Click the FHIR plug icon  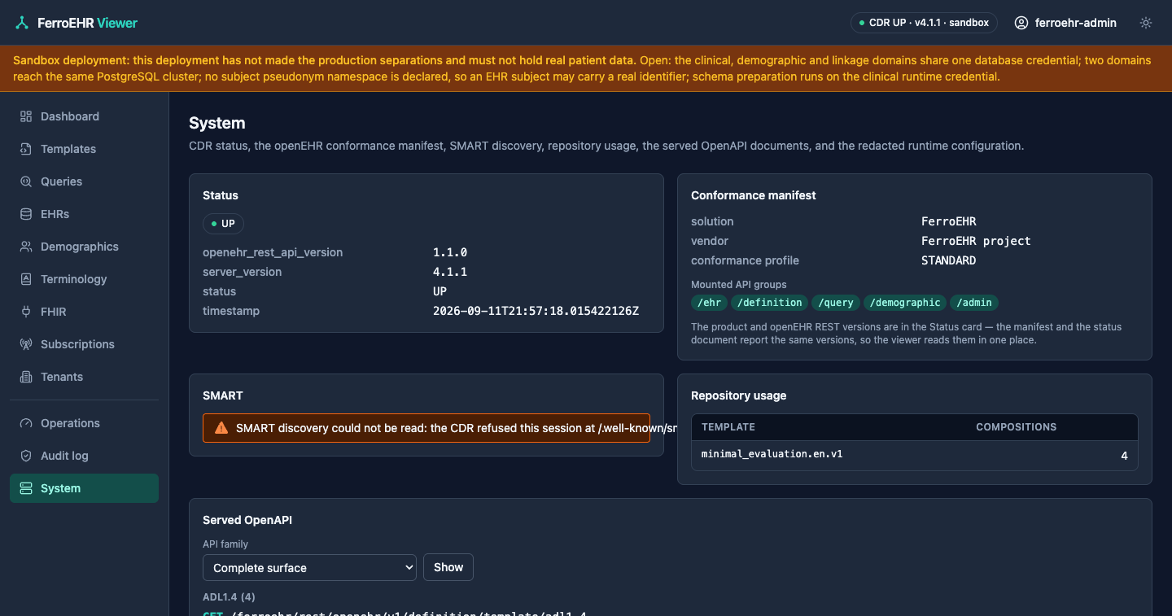pos(26,312)
